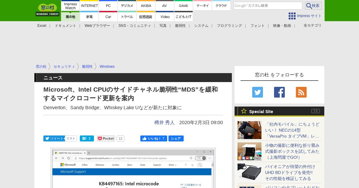Click the PR label in Special Site
This screenshot has height=188, width=359.
coord(316,111)
